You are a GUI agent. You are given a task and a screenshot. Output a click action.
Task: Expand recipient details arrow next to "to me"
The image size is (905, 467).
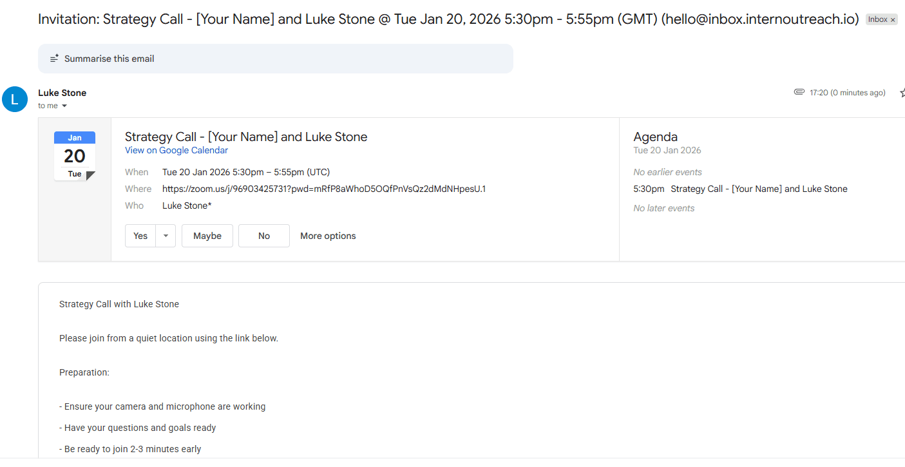tap(64, 106)
